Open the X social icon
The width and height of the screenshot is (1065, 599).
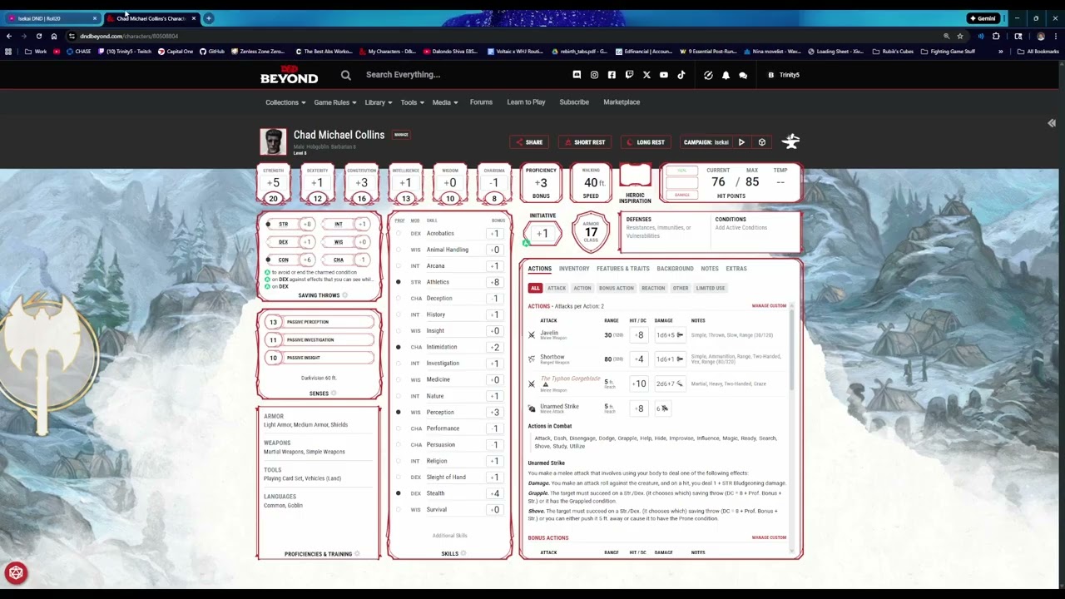[x=646, y=75]
